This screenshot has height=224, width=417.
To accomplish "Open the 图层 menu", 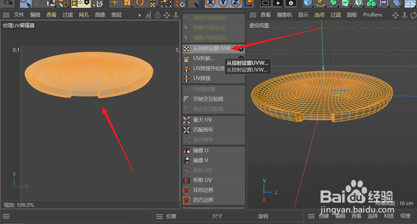I will [117, 15].
